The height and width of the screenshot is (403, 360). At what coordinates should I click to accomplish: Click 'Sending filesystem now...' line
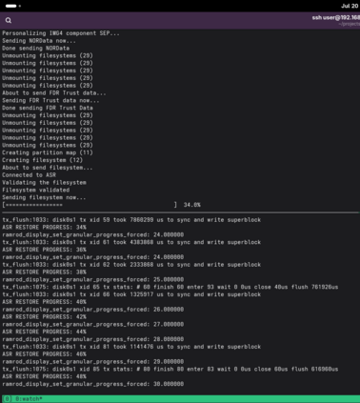(x=44, y=197)
